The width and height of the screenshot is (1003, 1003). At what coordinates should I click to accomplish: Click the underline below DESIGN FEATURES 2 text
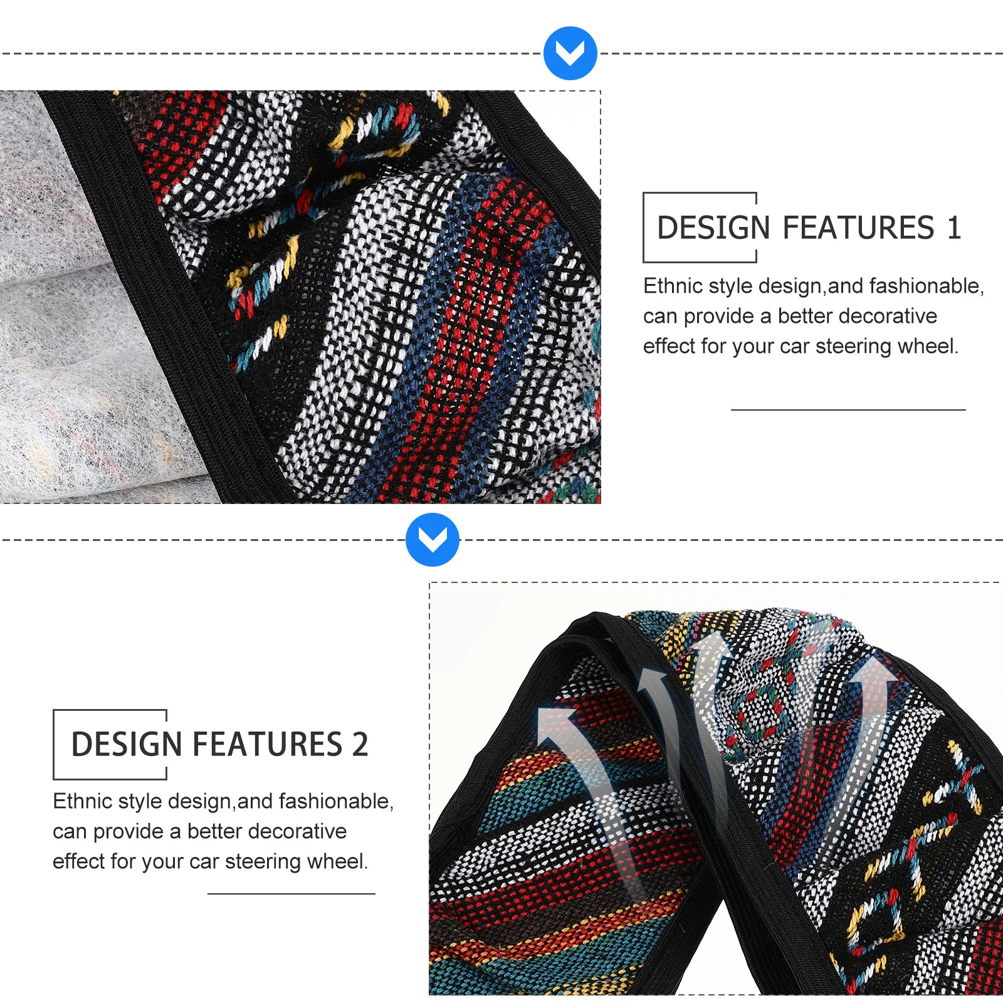[x=291, y=894]
